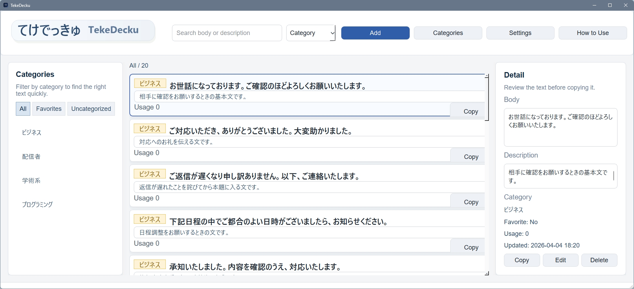Filter by ビジネス category in sidebar

coord(32,132)
